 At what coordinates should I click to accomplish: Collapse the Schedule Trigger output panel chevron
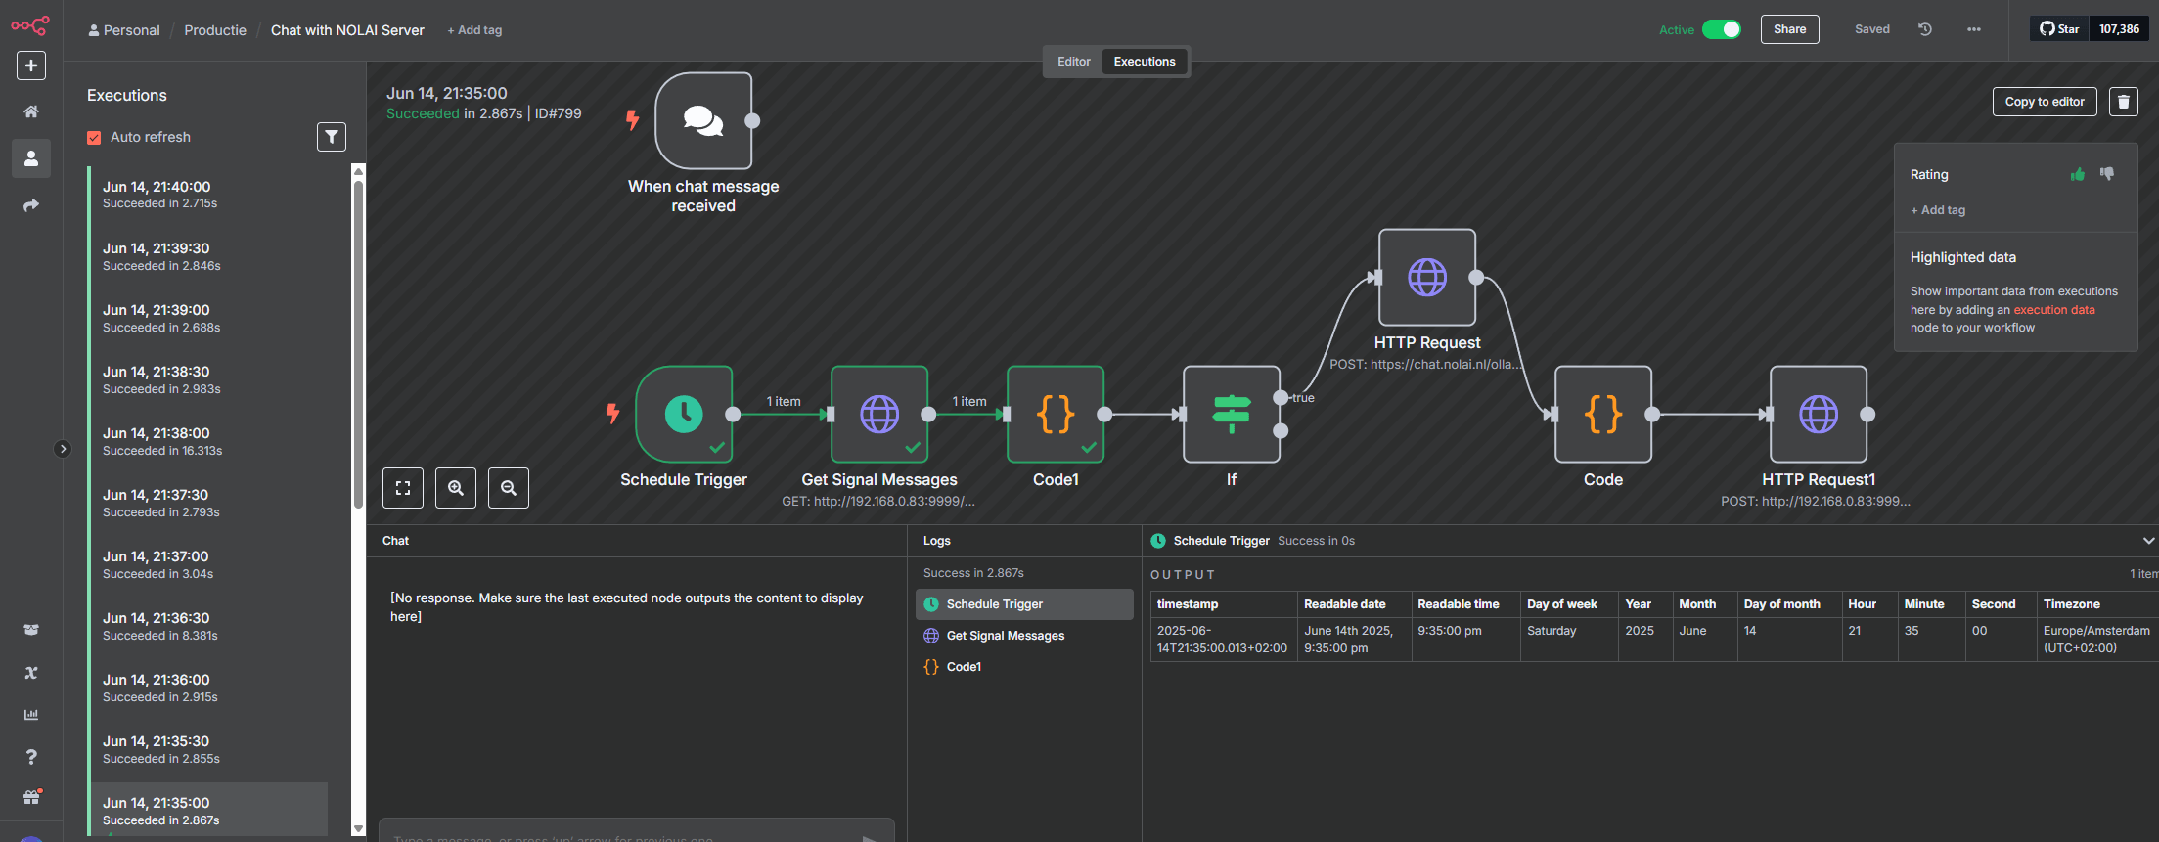click(x=2148, y=541)
